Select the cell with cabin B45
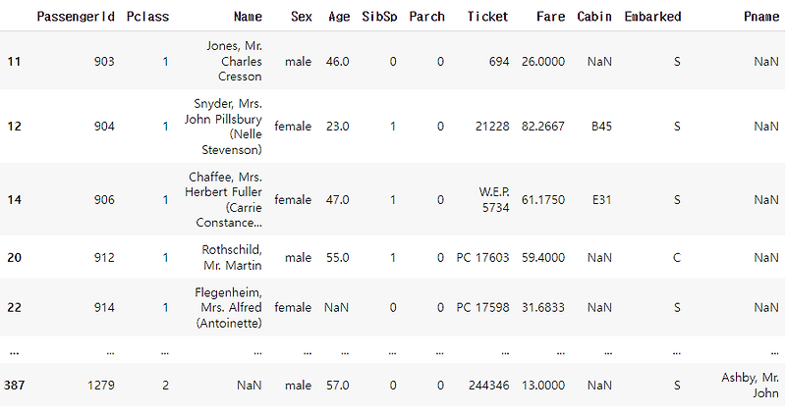The height and width of the screenshot is (414, 786). [x=601, y=127]
